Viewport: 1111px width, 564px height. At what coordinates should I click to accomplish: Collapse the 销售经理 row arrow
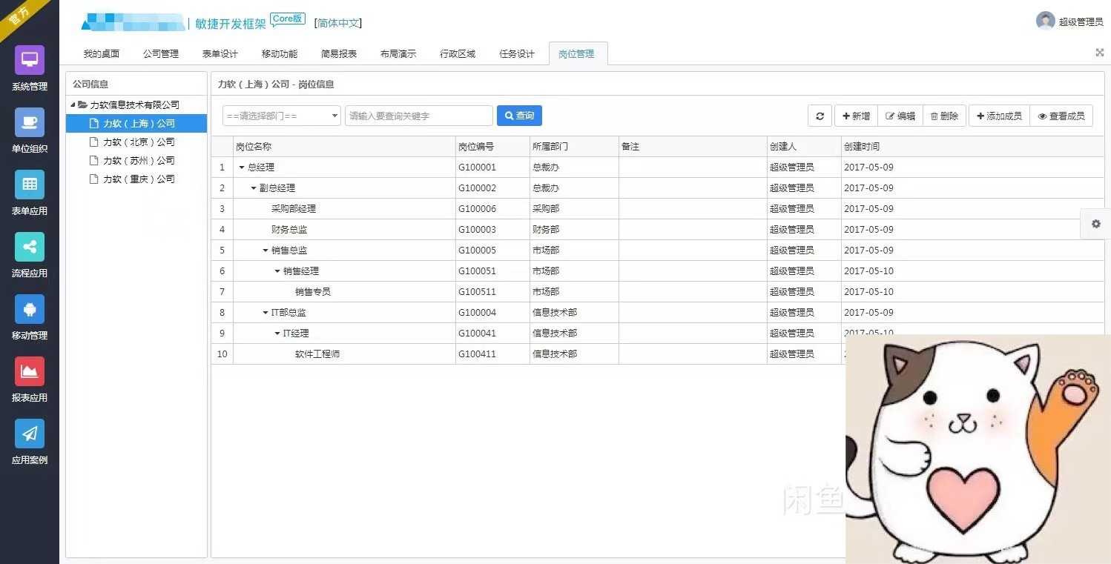(x=277, y=271)
